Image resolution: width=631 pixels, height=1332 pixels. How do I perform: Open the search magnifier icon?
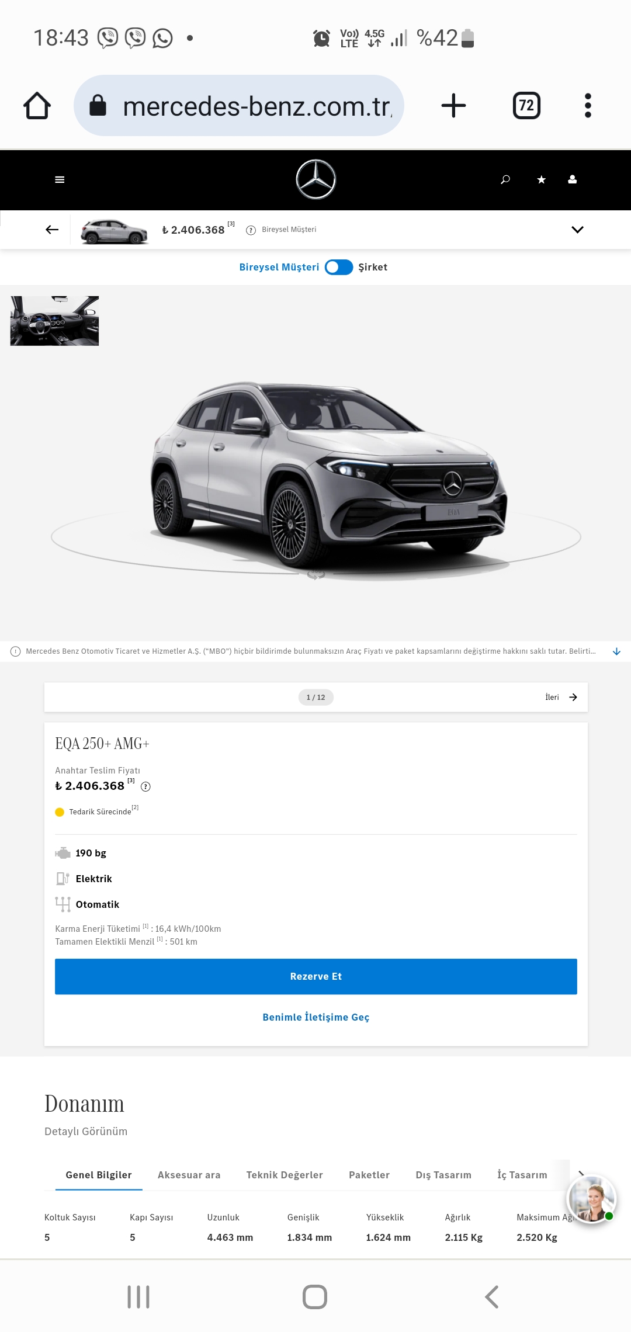[505, 179]
